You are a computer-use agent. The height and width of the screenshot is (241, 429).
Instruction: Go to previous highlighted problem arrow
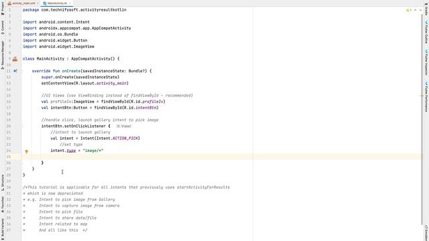tap(416, 10)
